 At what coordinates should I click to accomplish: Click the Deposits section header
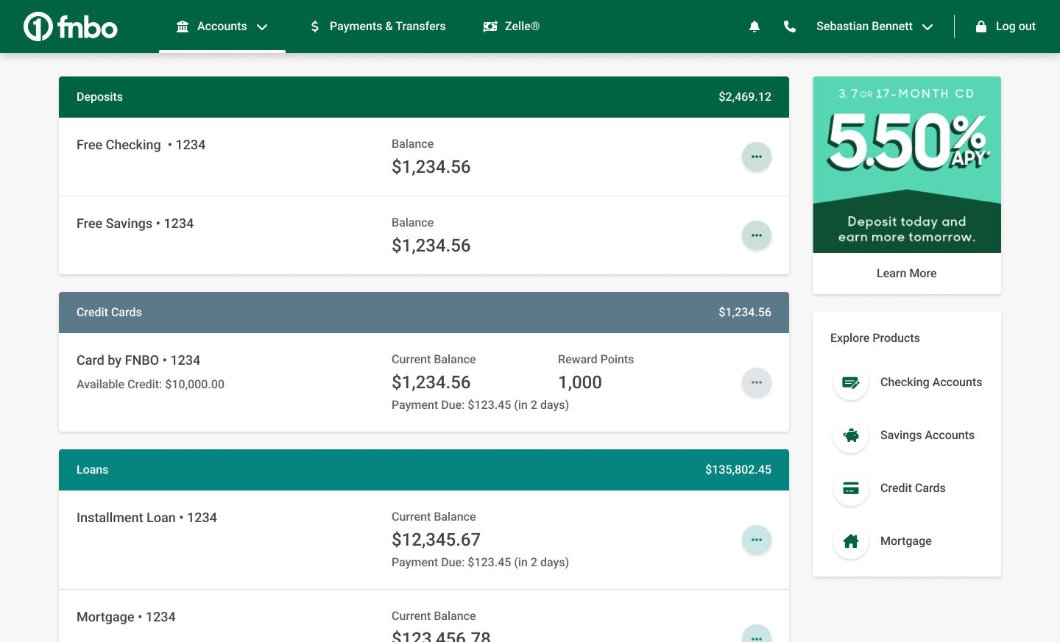pos(424,97)
